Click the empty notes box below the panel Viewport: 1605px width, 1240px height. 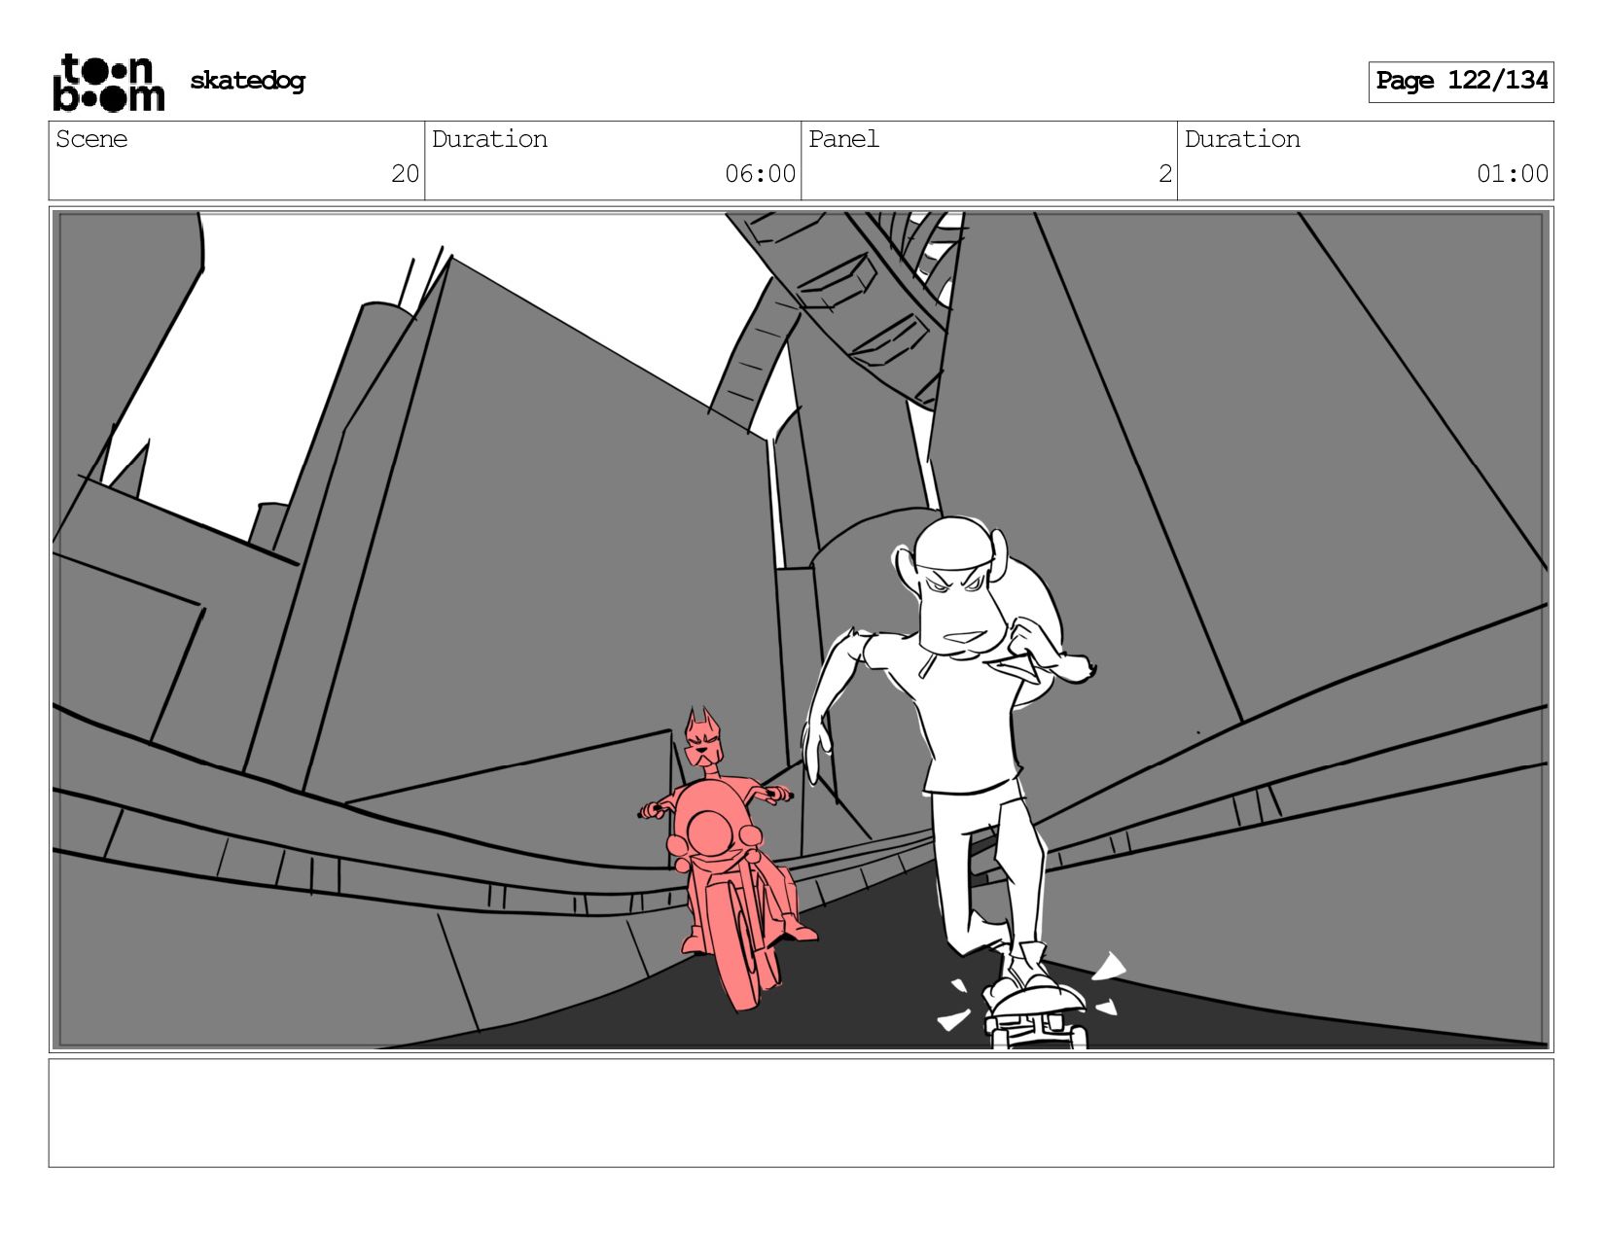(x=801, y=1113)
